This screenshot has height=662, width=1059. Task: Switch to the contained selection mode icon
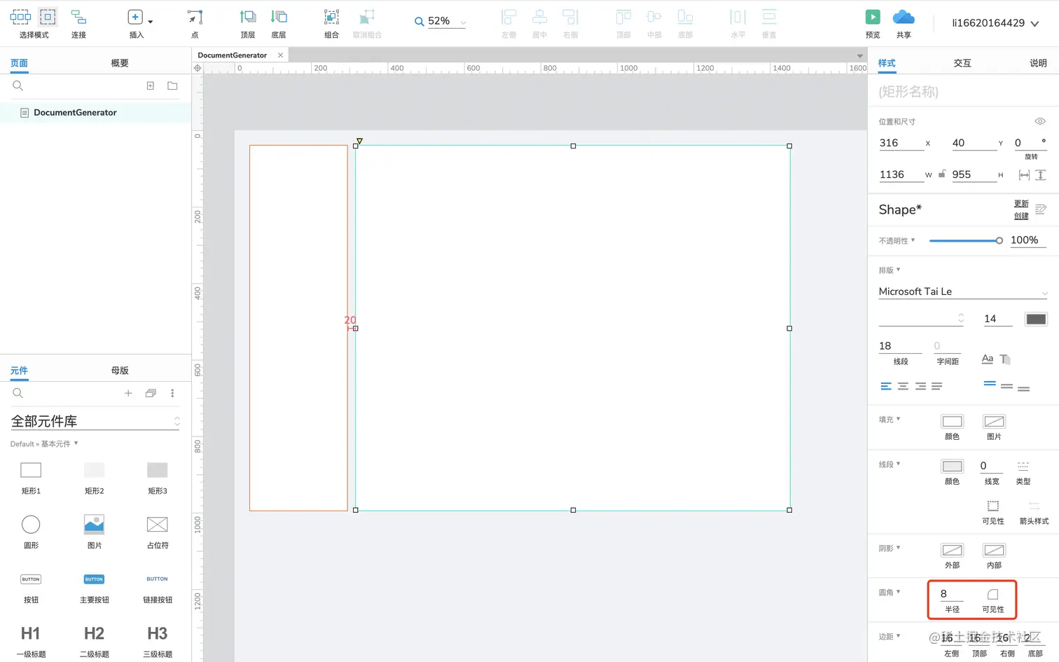[48, 17]
